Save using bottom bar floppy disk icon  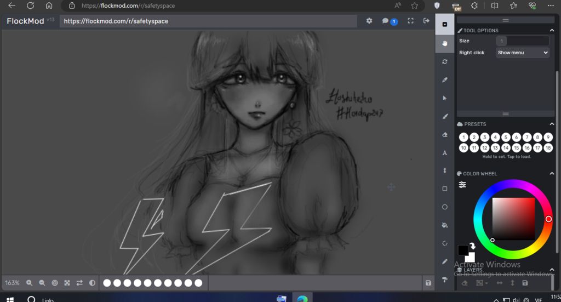(428, 283)
